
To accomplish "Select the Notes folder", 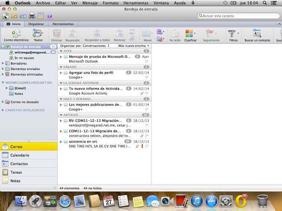I will 29,94.
